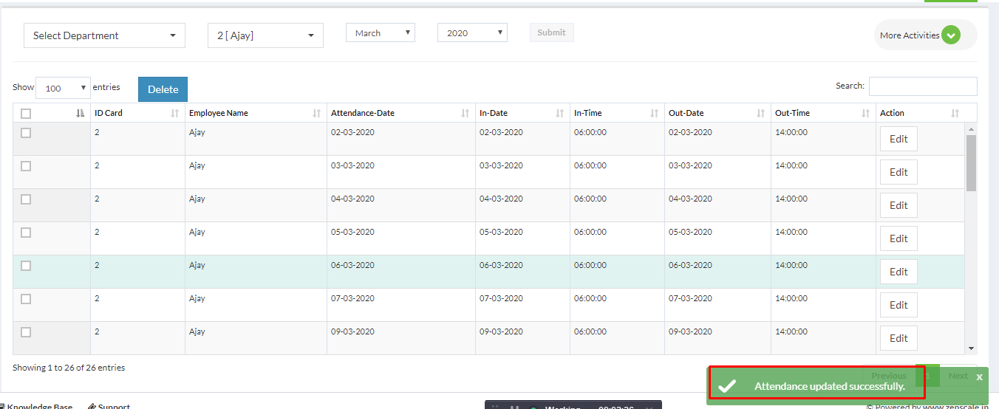Sort by the checkbox column sort icon

click(x=81, y=114)
